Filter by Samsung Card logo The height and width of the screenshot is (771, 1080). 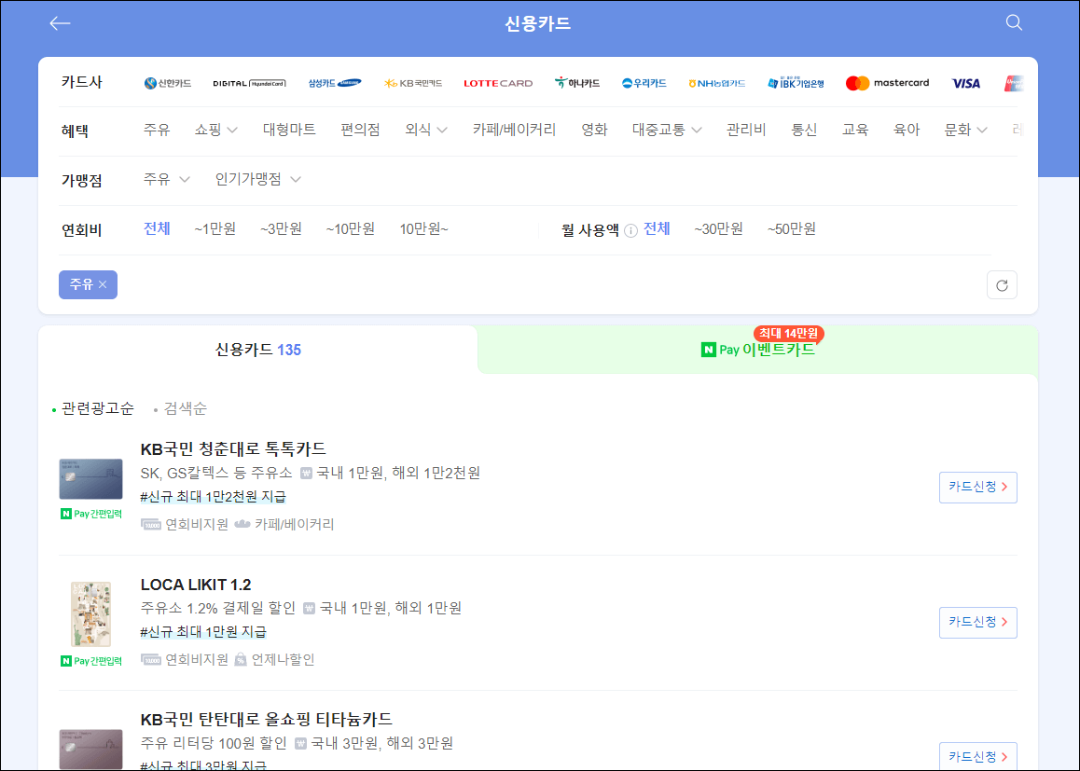click(335, 83)
